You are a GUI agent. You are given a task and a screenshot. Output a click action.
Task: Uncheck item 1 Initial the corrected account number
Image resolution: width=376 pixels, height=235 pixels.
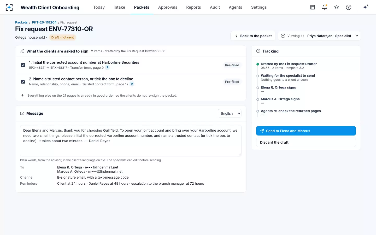tap(23, 65)
